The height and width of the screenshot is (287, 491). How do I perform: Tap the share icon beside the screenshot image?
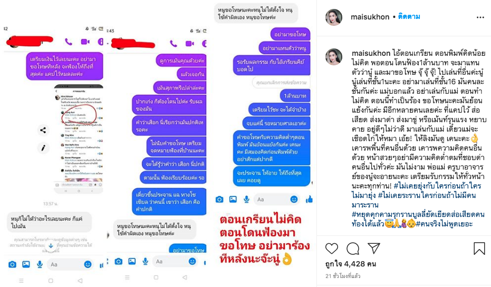43,130
